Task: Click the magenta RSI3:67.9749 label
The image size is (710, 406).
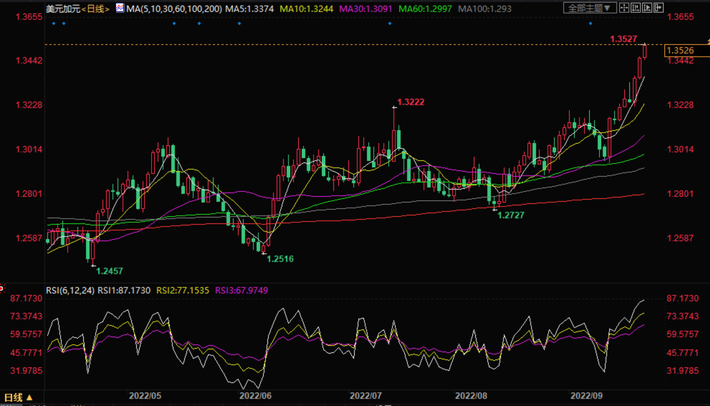Action: [x=241, y=290]
